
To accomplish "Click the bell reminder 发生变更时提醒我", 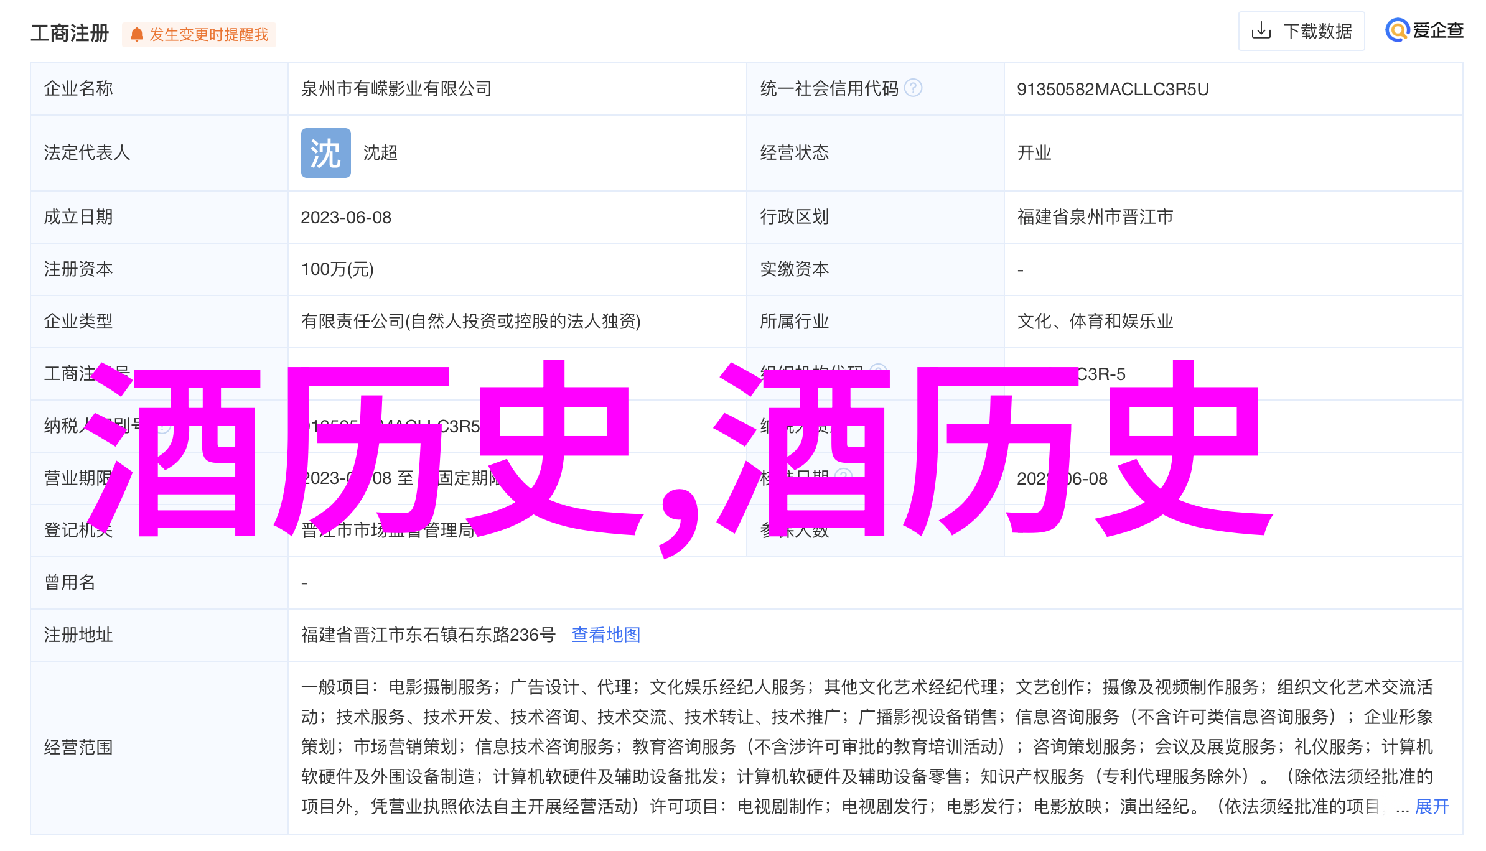I will tap(199, 34).
